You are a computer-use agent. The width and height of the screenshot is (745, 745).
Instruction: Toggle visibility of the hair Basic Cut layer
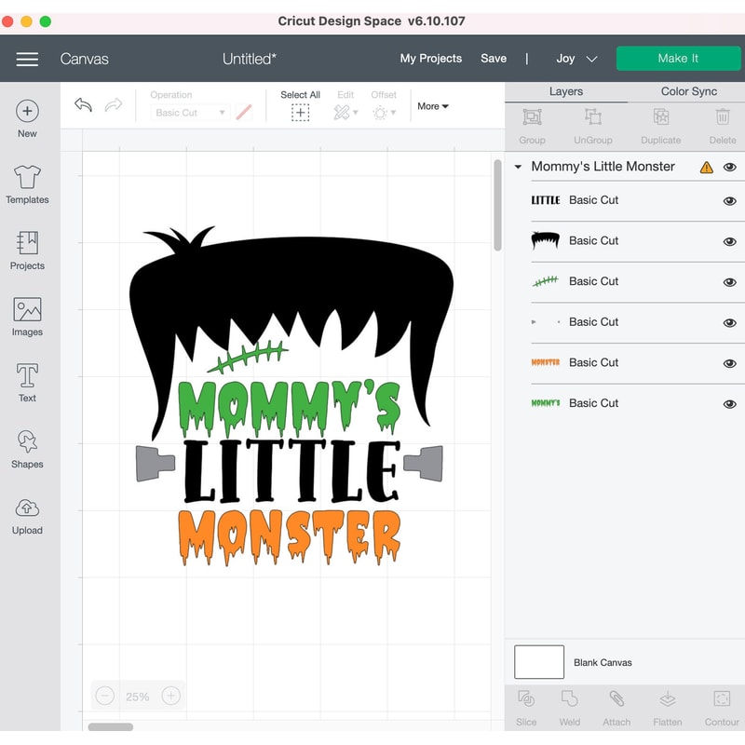(730, 241)
